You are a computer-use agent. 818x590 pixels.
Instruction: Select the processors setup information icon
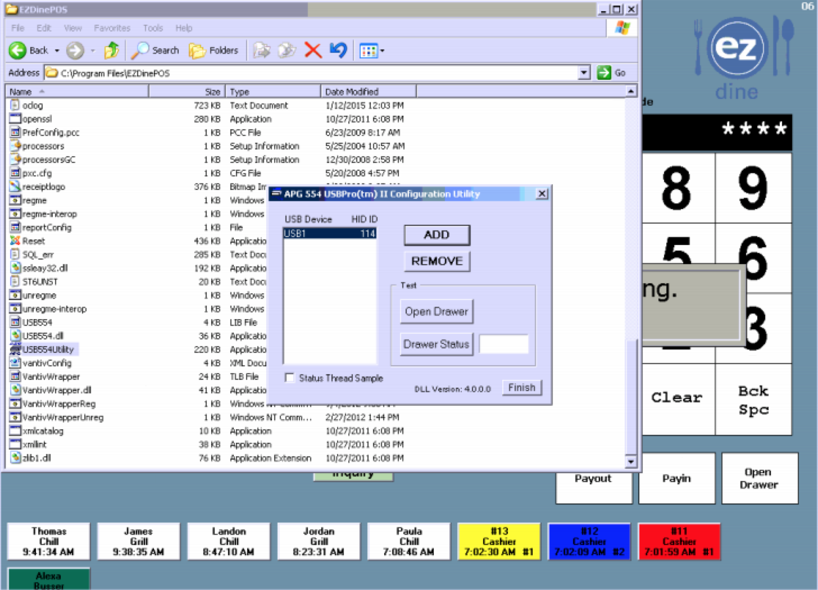pos(15,146)
